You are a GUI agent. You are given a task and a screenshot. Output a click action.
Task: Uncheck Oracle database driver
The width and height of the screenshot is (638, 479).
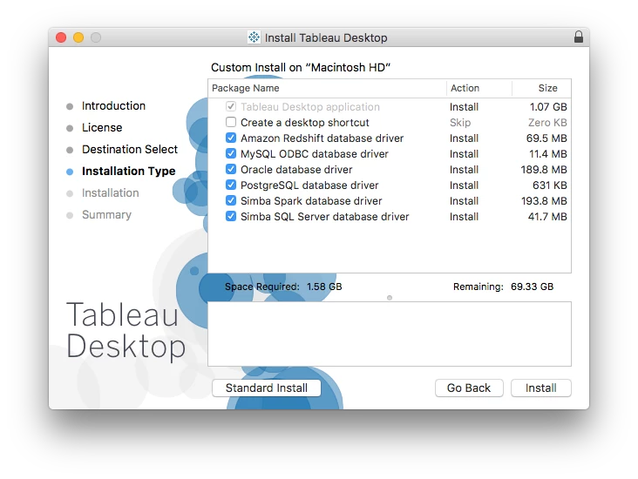click(231, 169)
